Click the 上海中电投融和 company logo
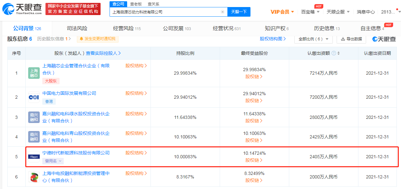The height and width of the screenshot is (189, 401). (x=34, y=177)
